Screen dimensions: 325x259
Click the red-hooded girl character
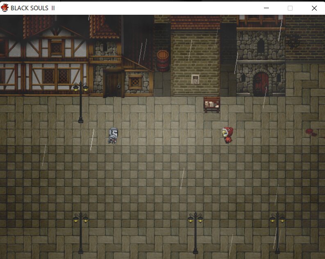(x=228, y=135)
